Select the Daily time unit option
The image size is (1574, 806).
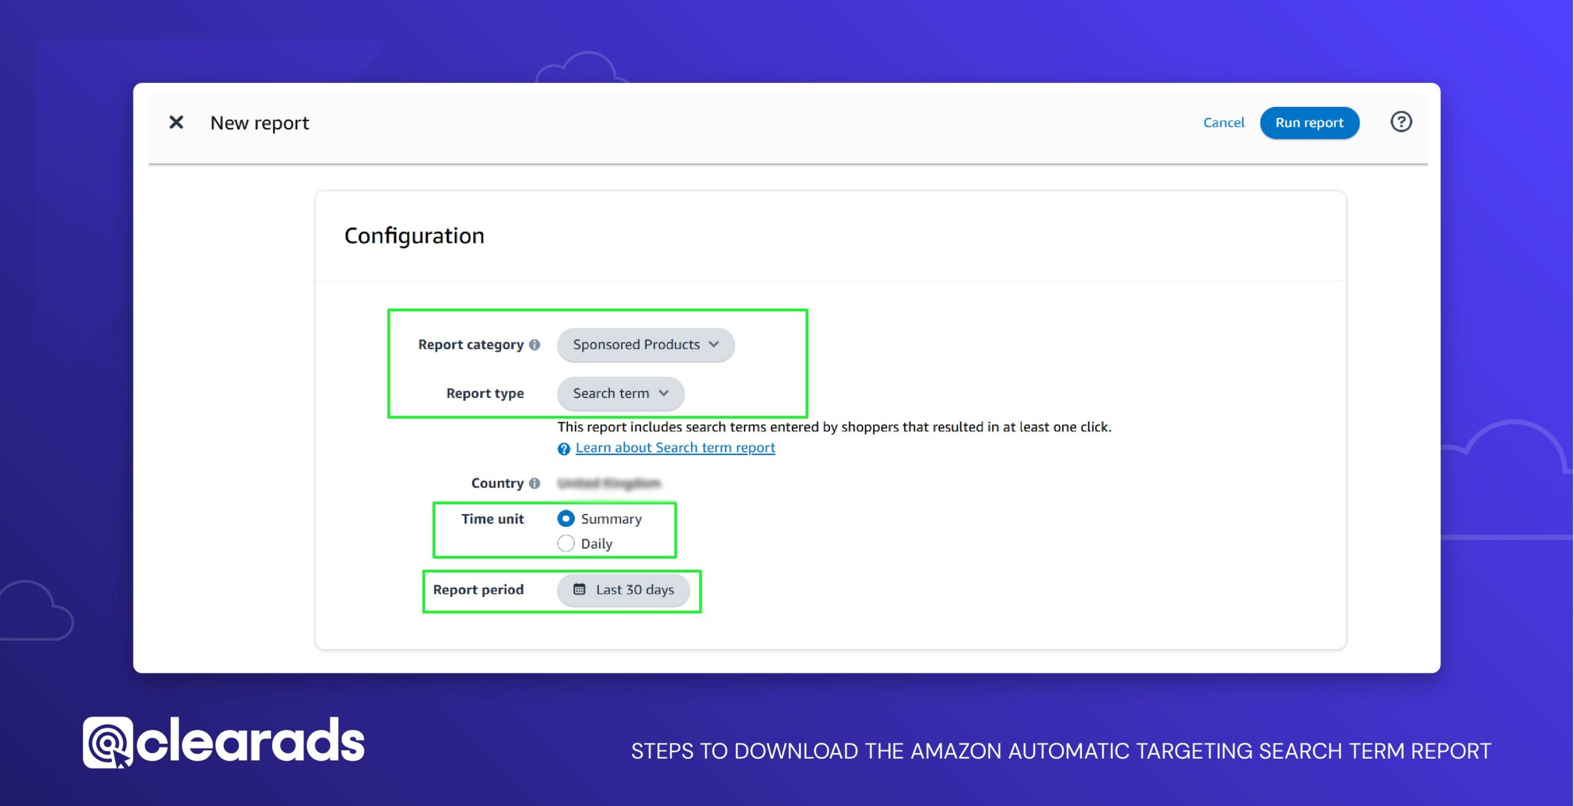pos(565,543)
